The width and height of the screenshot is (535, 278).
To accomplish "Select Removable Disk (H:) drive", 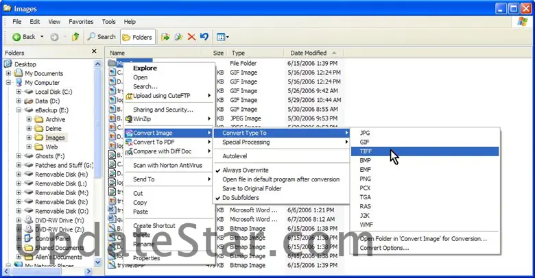I will pos(62,175).
